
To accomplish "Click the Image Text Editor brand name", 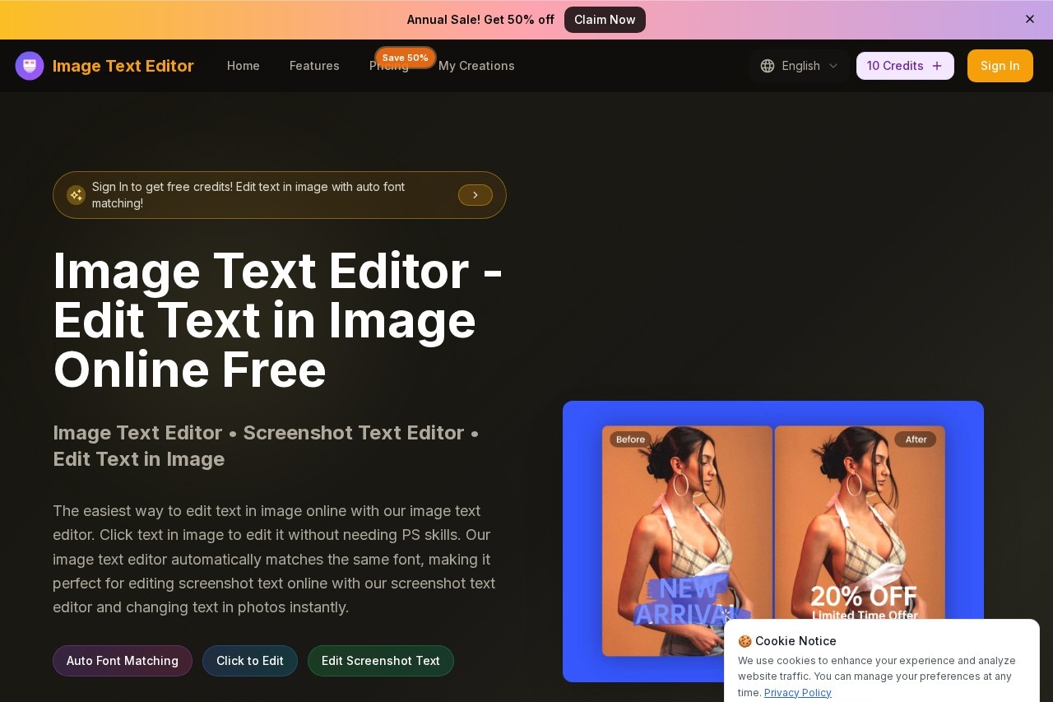I will click(123, 66).
